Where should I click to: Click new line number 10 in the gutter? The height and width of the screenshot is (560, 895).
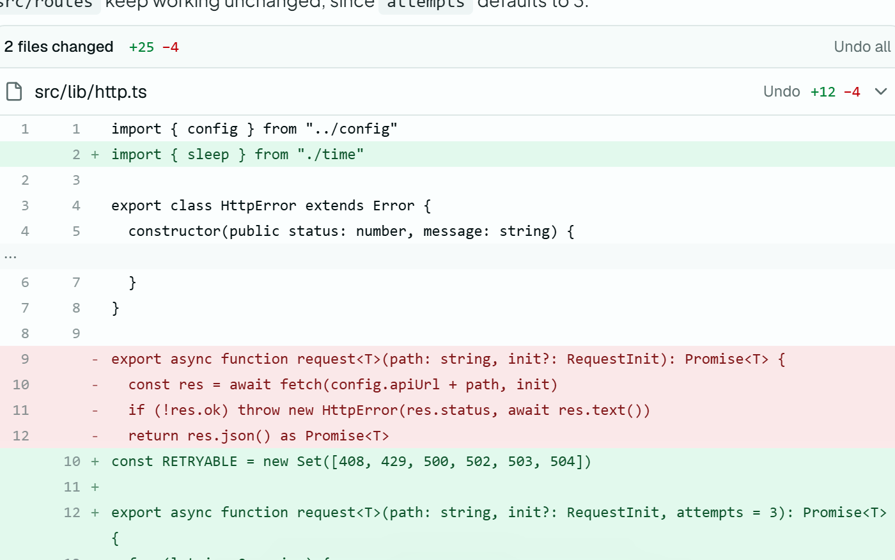[72, 462]
